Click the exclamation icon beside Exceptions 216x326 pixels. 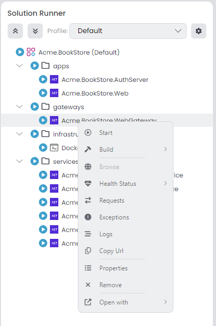(88, 217)
